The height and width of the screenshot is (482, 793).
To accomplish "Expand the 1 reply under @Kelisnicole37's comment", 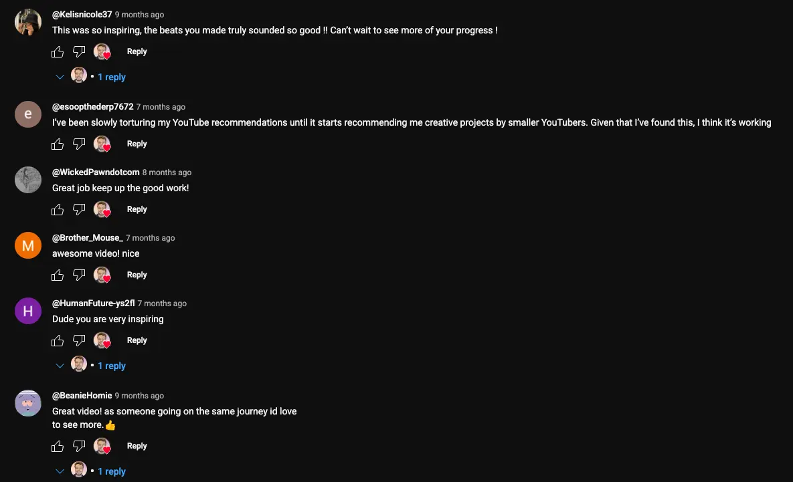I will click(x=111, y=77).
